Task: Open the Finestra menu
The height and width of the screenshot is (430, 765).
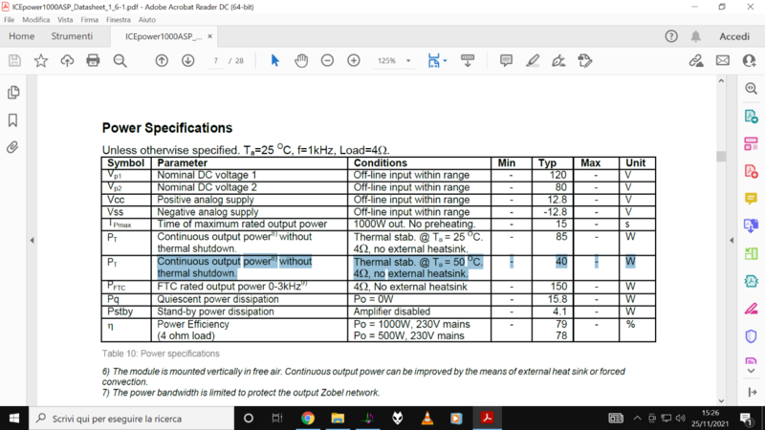Action: [118, 20]
